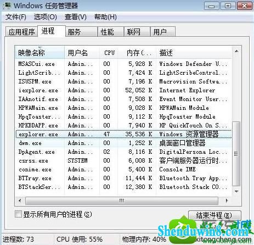Open the 性能 tab
254x245 pixels.
pos(111,32)
